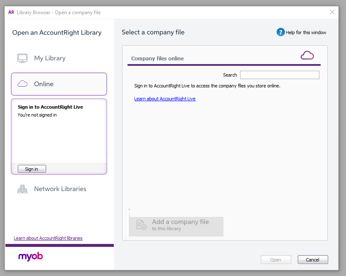Screen dimensions: 346x276
Task: Open Help for this window link
Action: 306,32
